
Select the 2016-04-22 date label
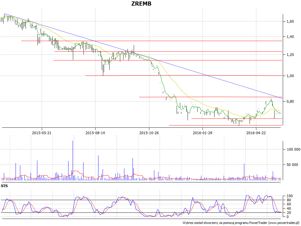click(x=256, y=133)
